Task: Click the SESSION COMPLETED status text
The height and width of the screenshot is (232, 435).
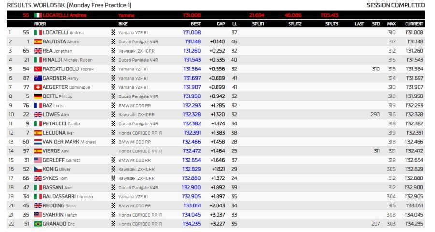Action: point(396,5)
